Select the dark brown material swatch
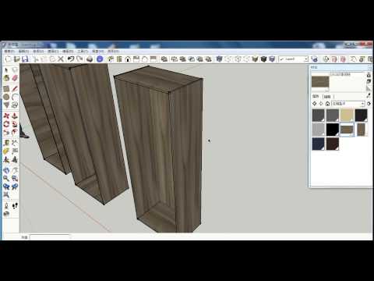Viewport: 374px width, 281px height. pyautogui.click(x=333, y=144)
